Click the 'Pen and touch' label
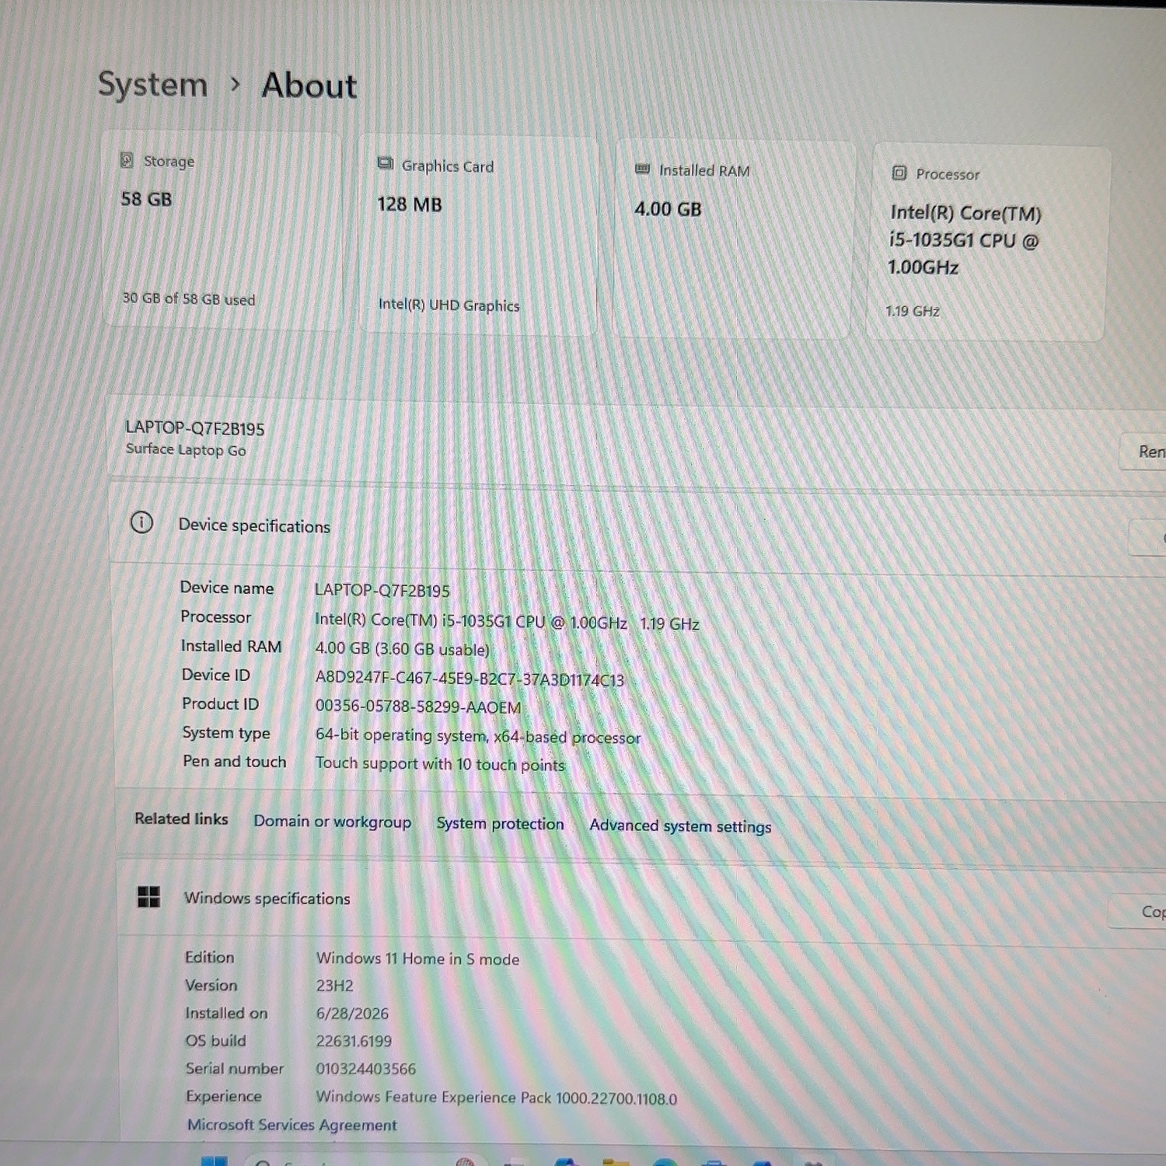 [234, 762]
